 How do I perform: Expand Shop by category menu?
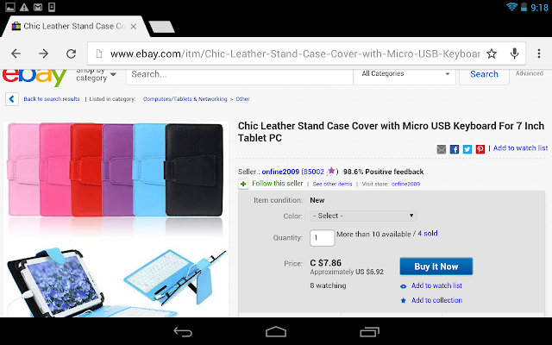coord(96,75)
